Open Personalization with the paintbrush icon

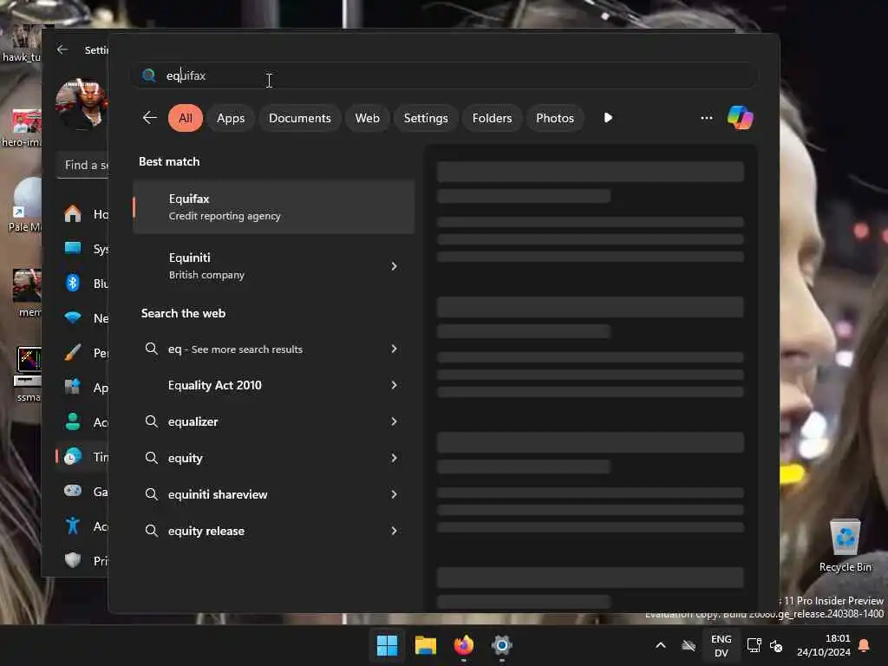82,353
